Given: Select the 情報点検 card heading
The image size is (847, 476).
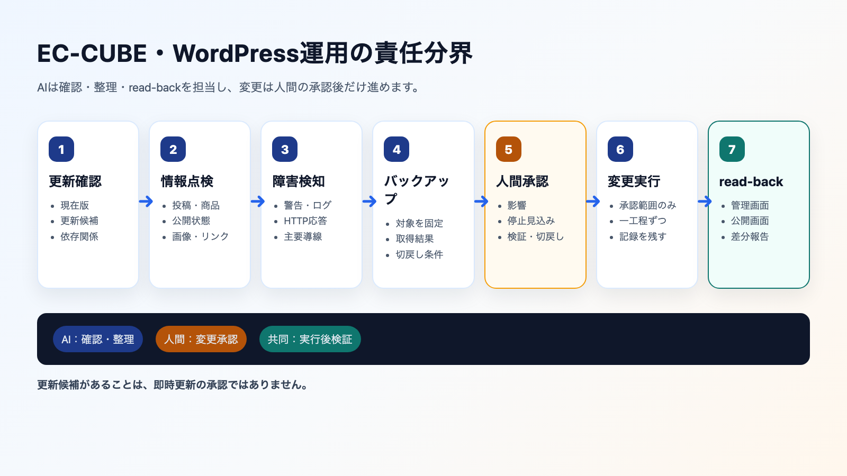Looking at the screenshot, I should tap(187, 181).
